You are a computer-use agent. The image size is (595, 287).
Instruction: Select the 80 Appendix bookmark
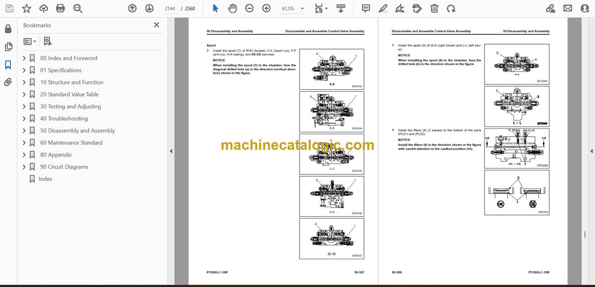pos(56,155)
